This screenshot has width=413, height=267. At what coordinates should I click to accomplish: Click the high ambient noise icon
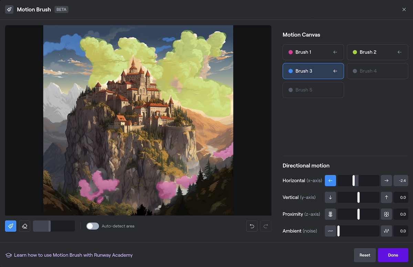pos(386,231)
